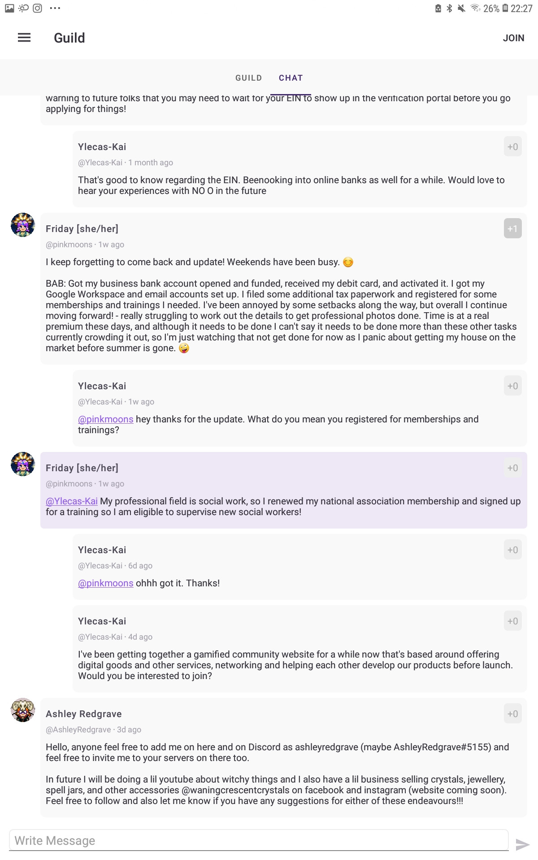The height and width of the screenshot is (860, 538).
Task: Open Friday's avatar on the social work reply
Action: (x=23, y=464)
